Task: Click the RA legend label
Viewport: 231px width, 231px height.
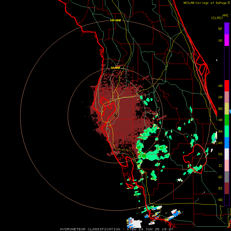Action: pos(220,132)
